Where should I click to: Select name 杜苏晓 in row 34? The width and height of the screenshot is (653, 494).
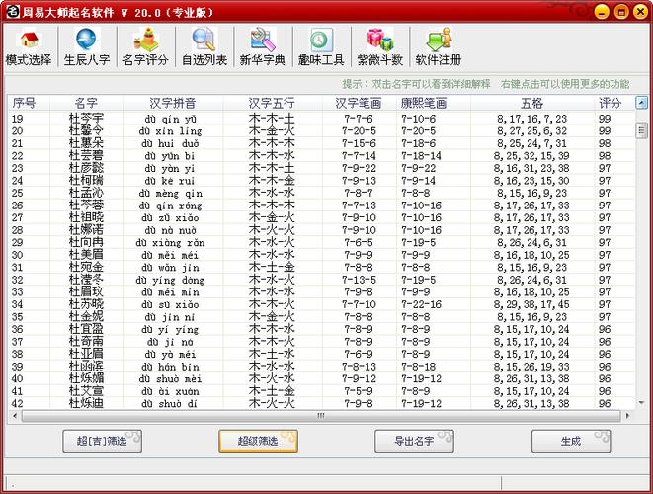[86, 304]
